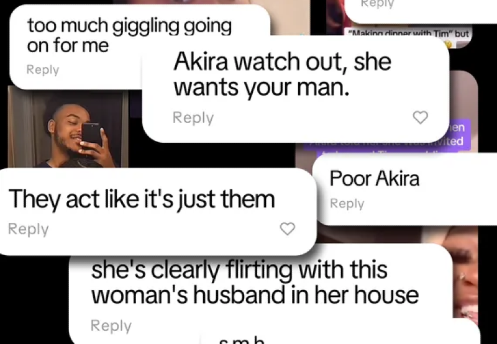Select the "Akira watch out, she wants your man." text
Viewport: 497px width, 344px height.
pos(282,74)
